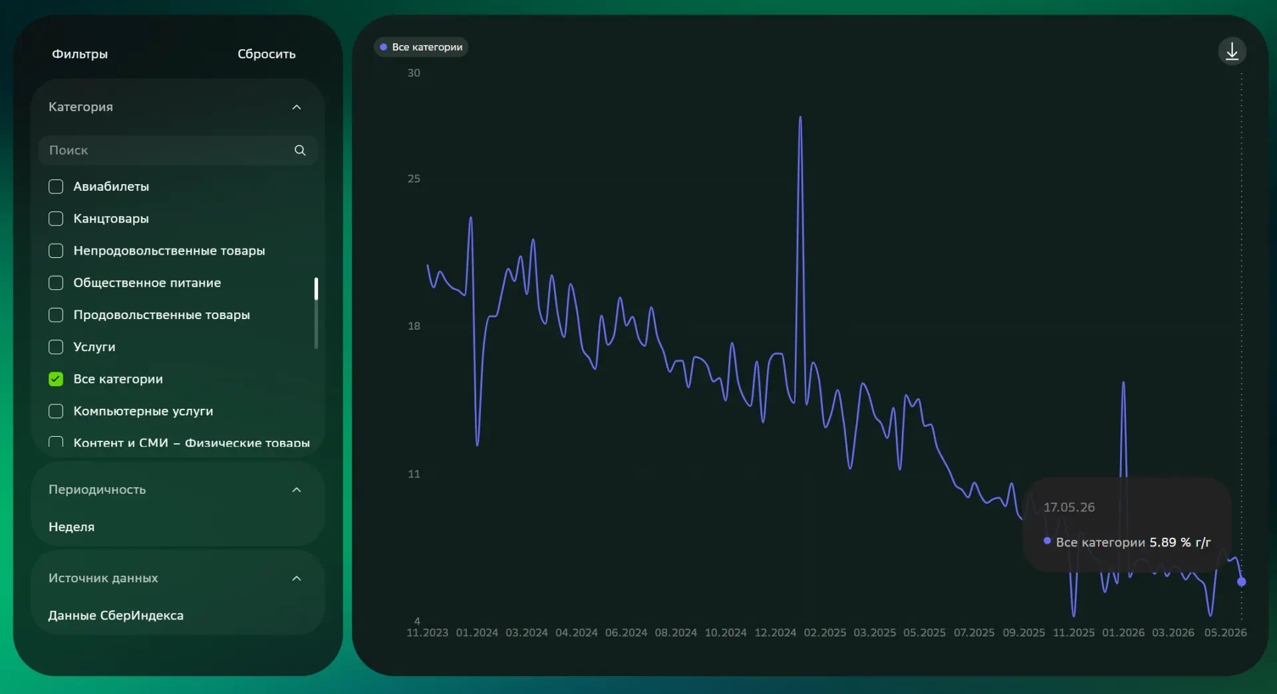The width and height of the screenshot is (1277, 694).
Task: Collapse the Категория section chevron
Action: pos(297,107)
